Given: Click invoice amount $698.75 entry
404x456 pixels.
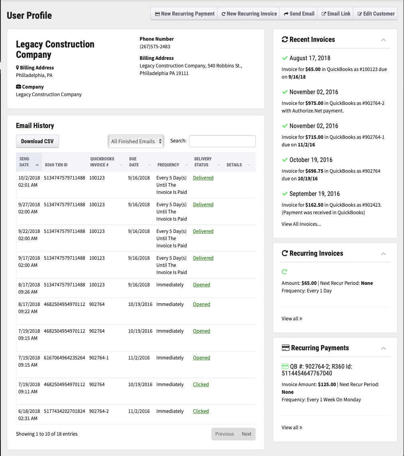Looking at the screenshot, I should [314, 171].
